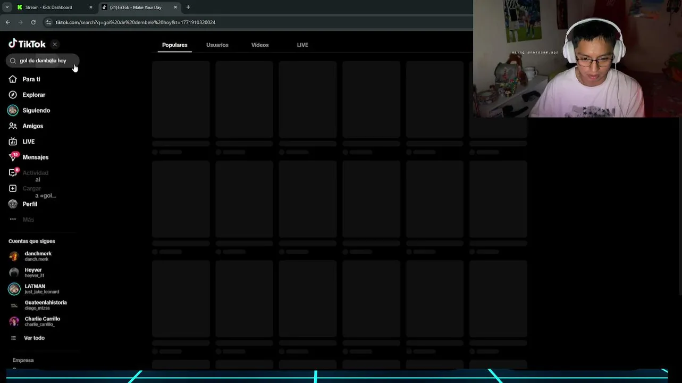The height and width of the screenshot is (383, 682).
Task: Click the site information icon in address bar
Action: click(48, 22)
